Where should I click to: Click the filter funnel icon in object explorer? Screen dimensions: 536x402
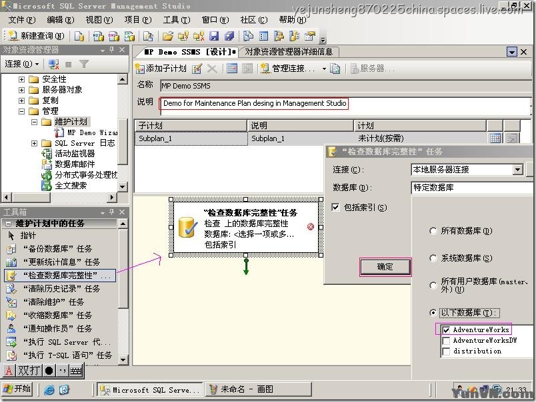pos(84,64)
